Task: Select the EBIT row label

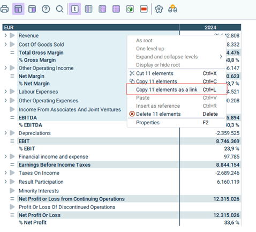Action: [x=24, y=141]
